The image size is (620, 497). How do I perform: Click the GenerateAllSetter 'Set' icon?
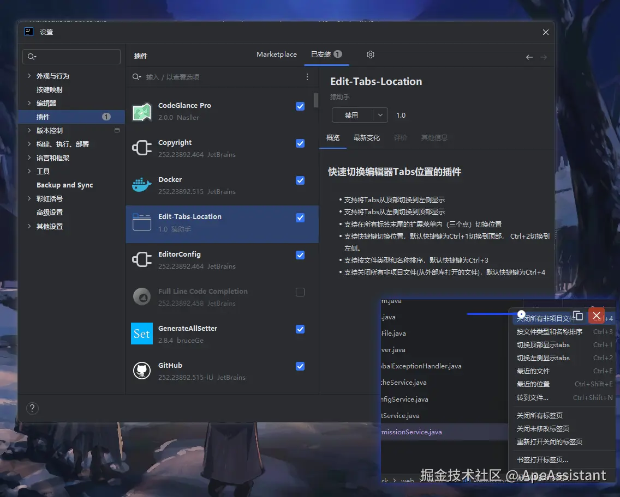click(141, 334)
